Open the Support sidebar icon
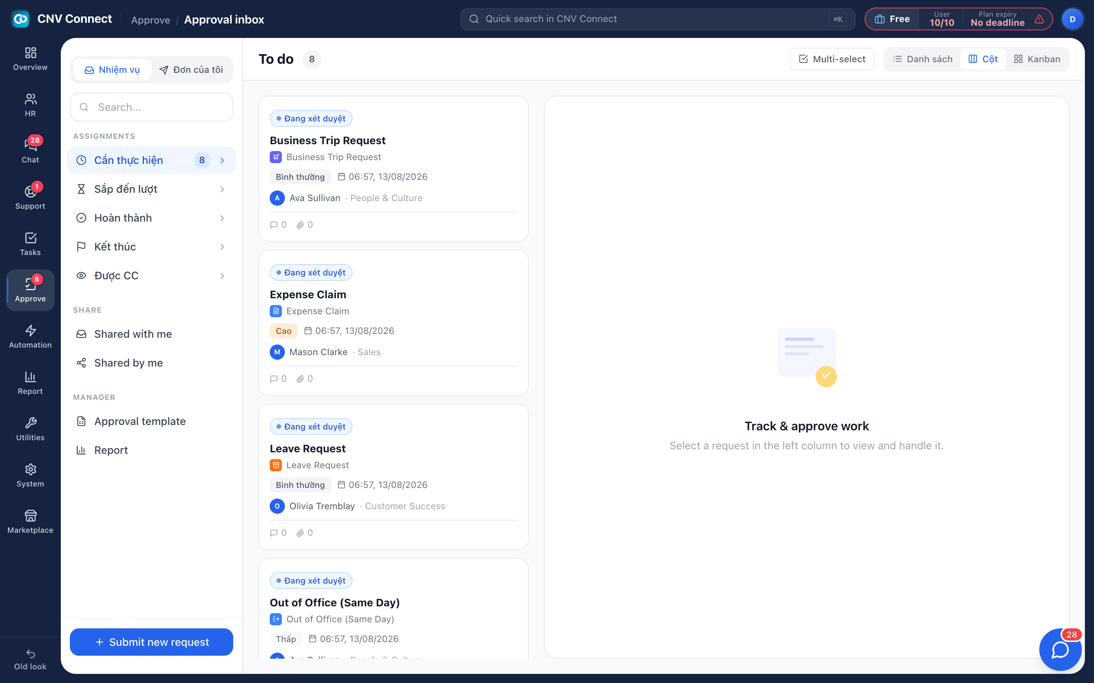The height and width of the screenshot is (683, 1094). point(30,198)
